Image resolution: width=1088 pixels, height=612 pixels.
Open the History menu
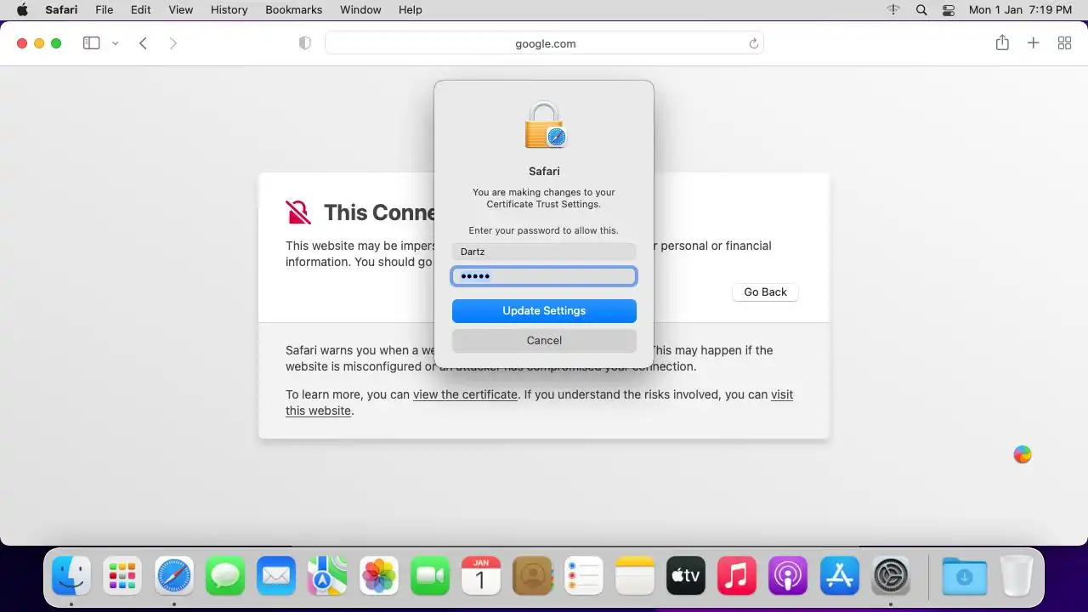click(x=229, y=10)
